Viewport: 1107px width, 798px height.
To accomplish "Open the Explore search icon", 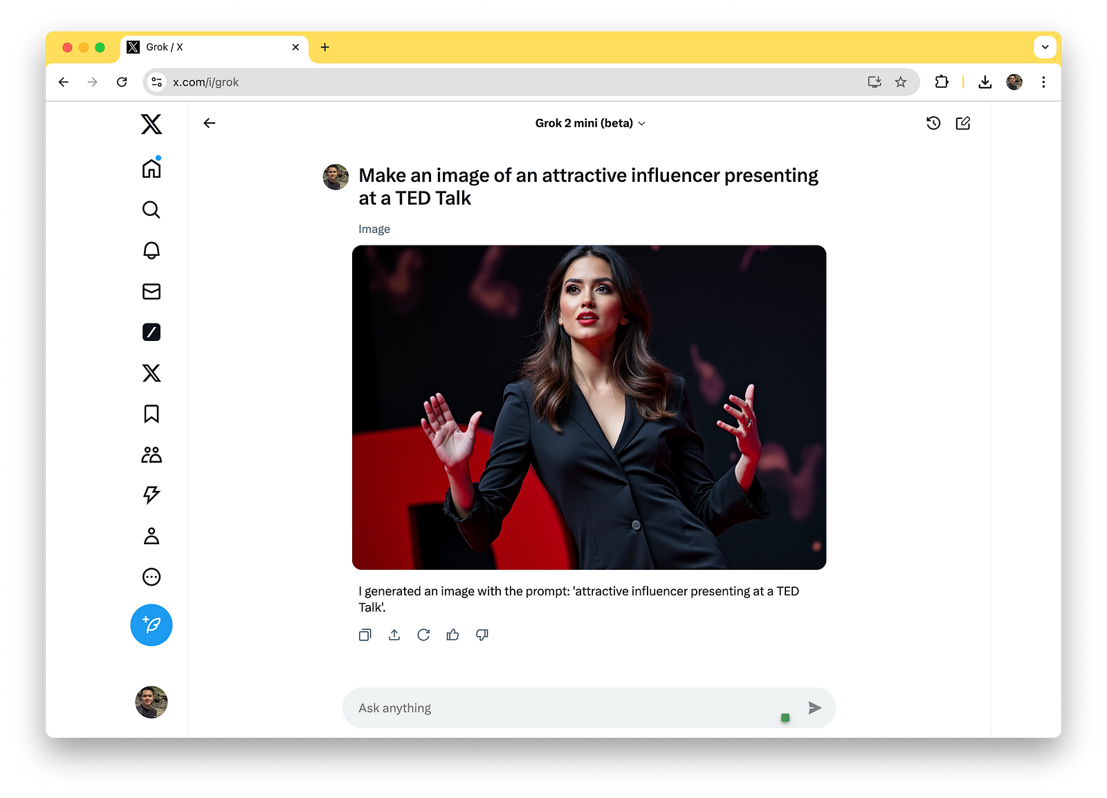I will point(151,210).
